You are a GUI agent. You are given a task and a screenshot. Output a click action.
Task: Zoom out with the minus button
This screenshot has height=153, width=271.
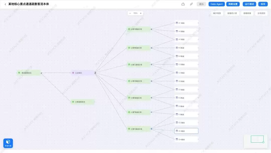(x=130, y=13)
